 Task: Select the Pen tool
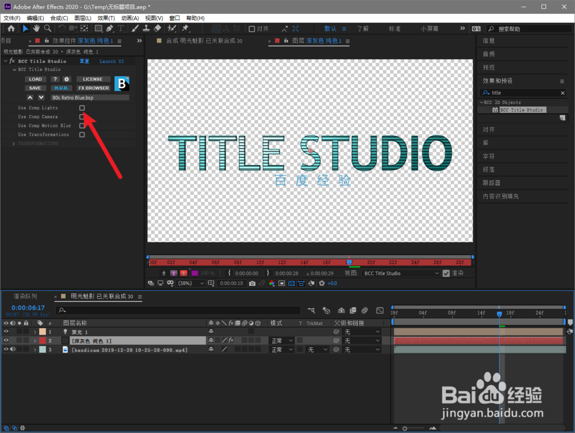point(109,28)
